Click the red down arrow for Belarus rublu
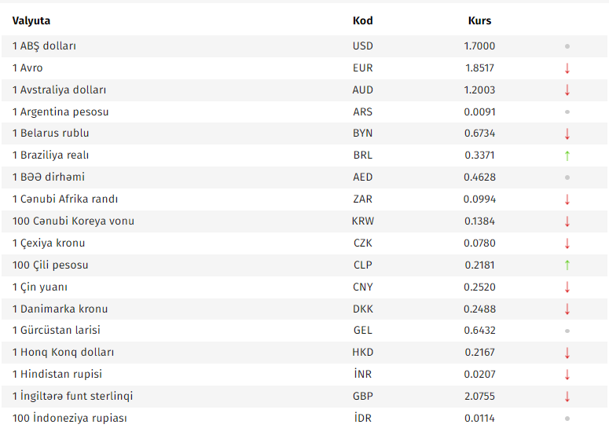Image resolution: width=609 pixels, height=428 pixels. tap(567, 134)
